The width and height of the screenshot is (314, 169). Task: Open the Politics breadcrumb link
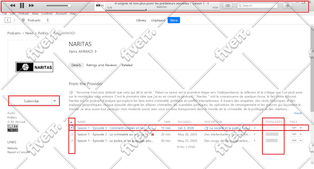[43, 33]
